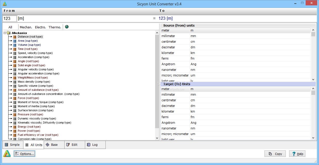319x165 pixels.
Task: Click the icon beside Amount of substance (root type)
Action: click(x=15, y=90)
